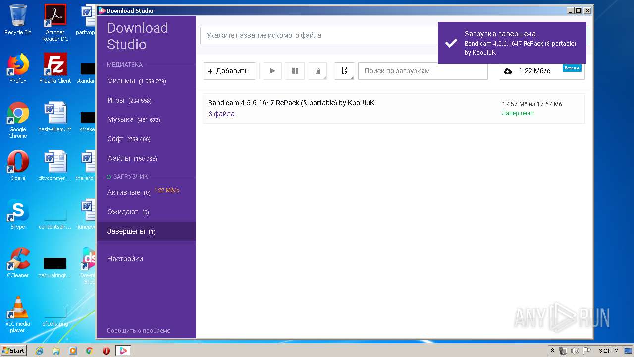Viewport: 634px width, 357px height.
Task: Open Opera desktop shortcut
Action: click(x=18, y=166)
